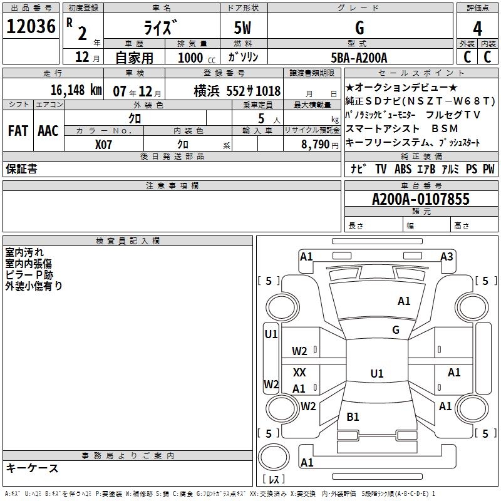
Task: Select the seating capacity value 5 人
Action: coord(269,119)
